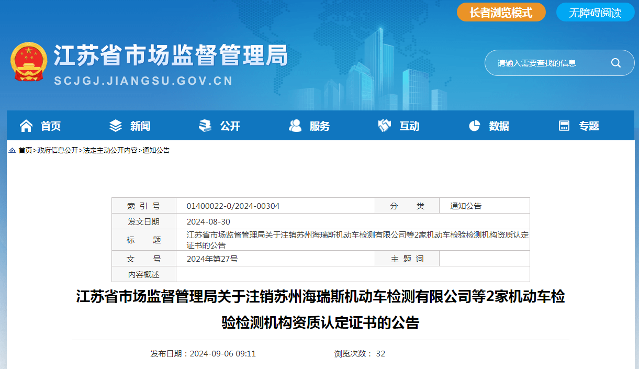Click the 江苏省市场监督管理局 site title
Image resolution: width=639 pixels, height=369 pixels.
(x=171, y=56)
